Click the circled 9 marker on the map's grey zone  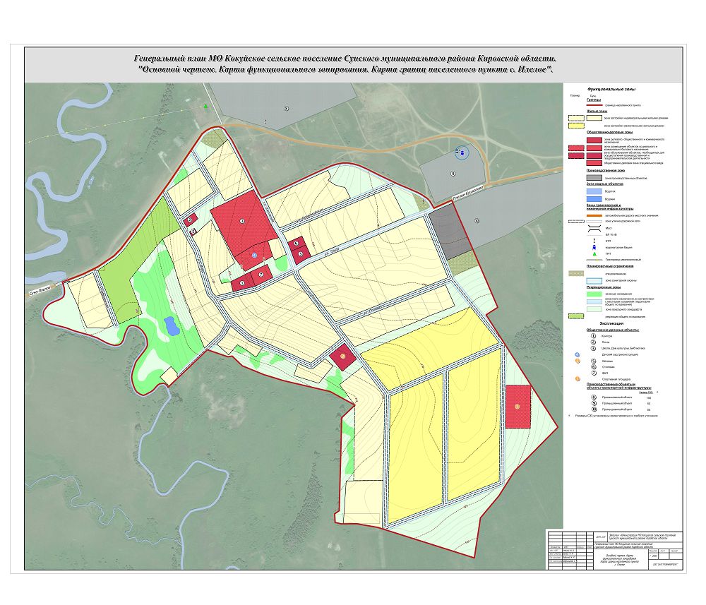(453, 173)
